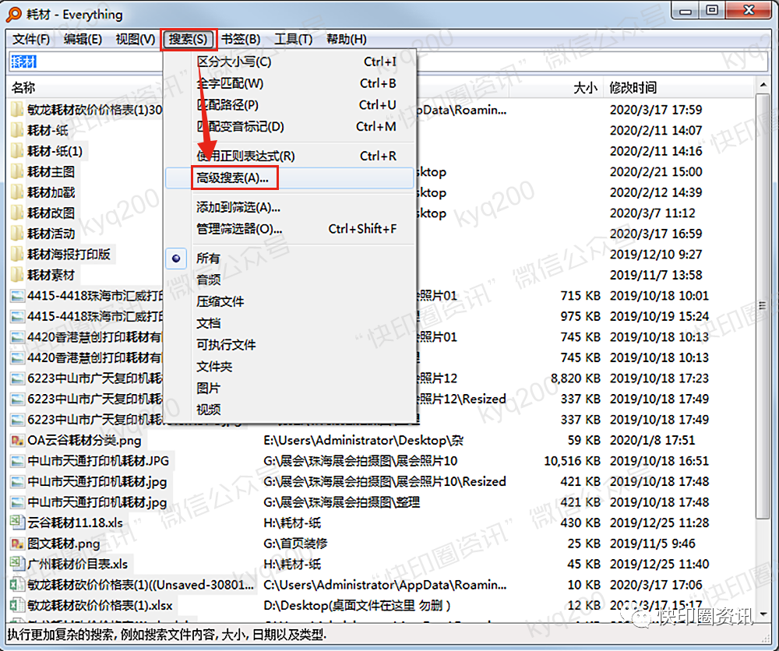The height and width of the screenshot is (651, 779).
Task: Select the 压缩文件 filter
Action: point(290,301)
